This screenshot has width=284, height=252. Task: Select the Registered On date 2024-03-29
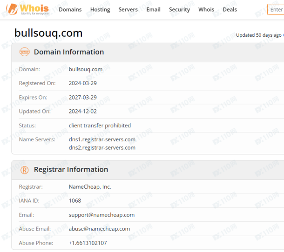pyautogui.click(x=82, y=83)
